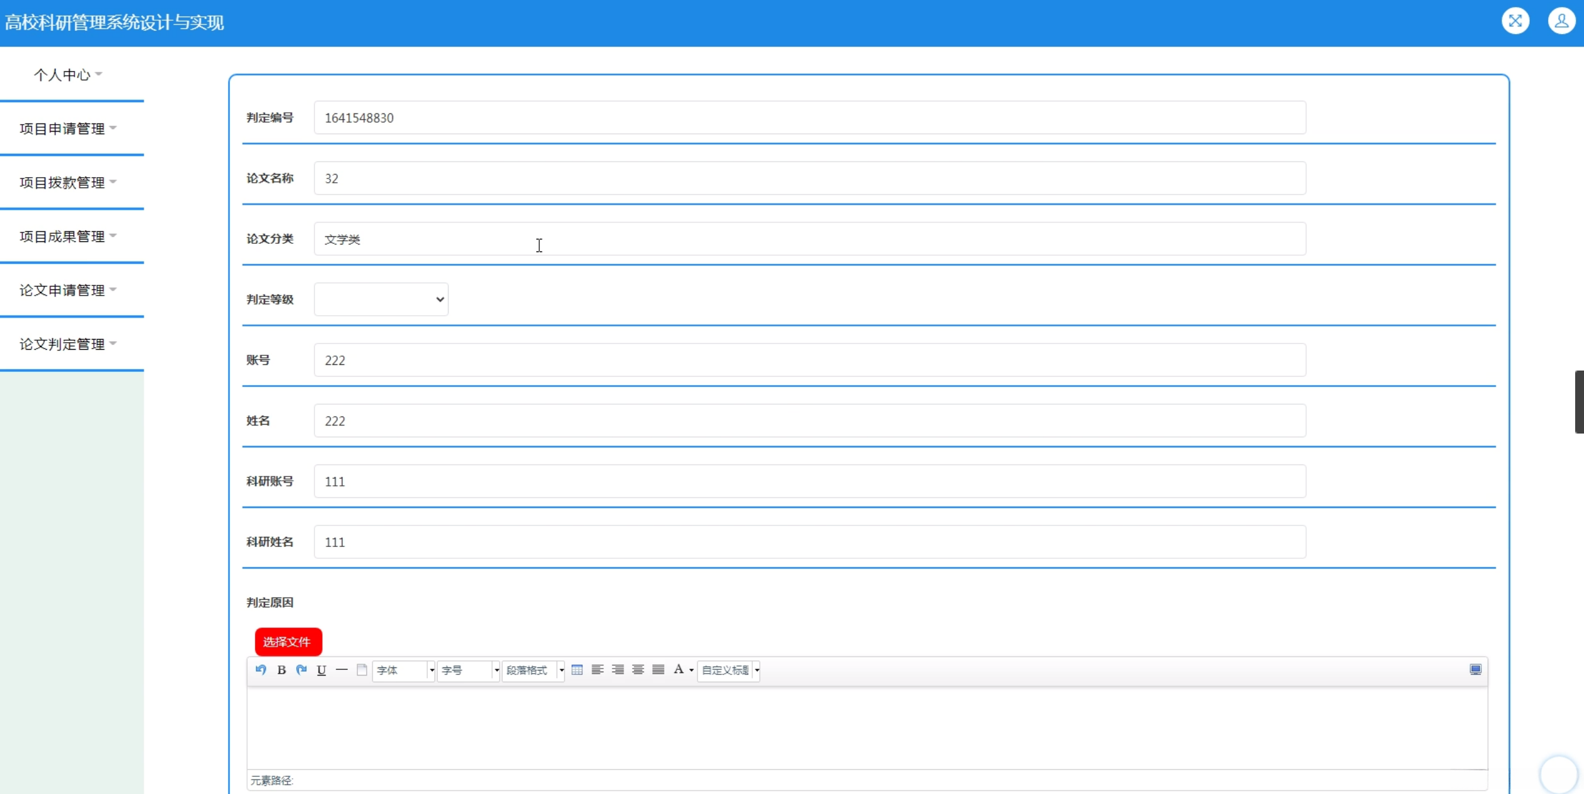Click the fullscreen expand icon in header
The height and width of the screenshot is (794, 1584).
(x=1515, y=21)
